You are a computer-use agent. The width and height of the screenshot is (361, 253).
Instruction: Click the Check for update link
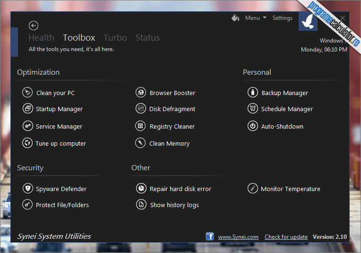point(286,237)
